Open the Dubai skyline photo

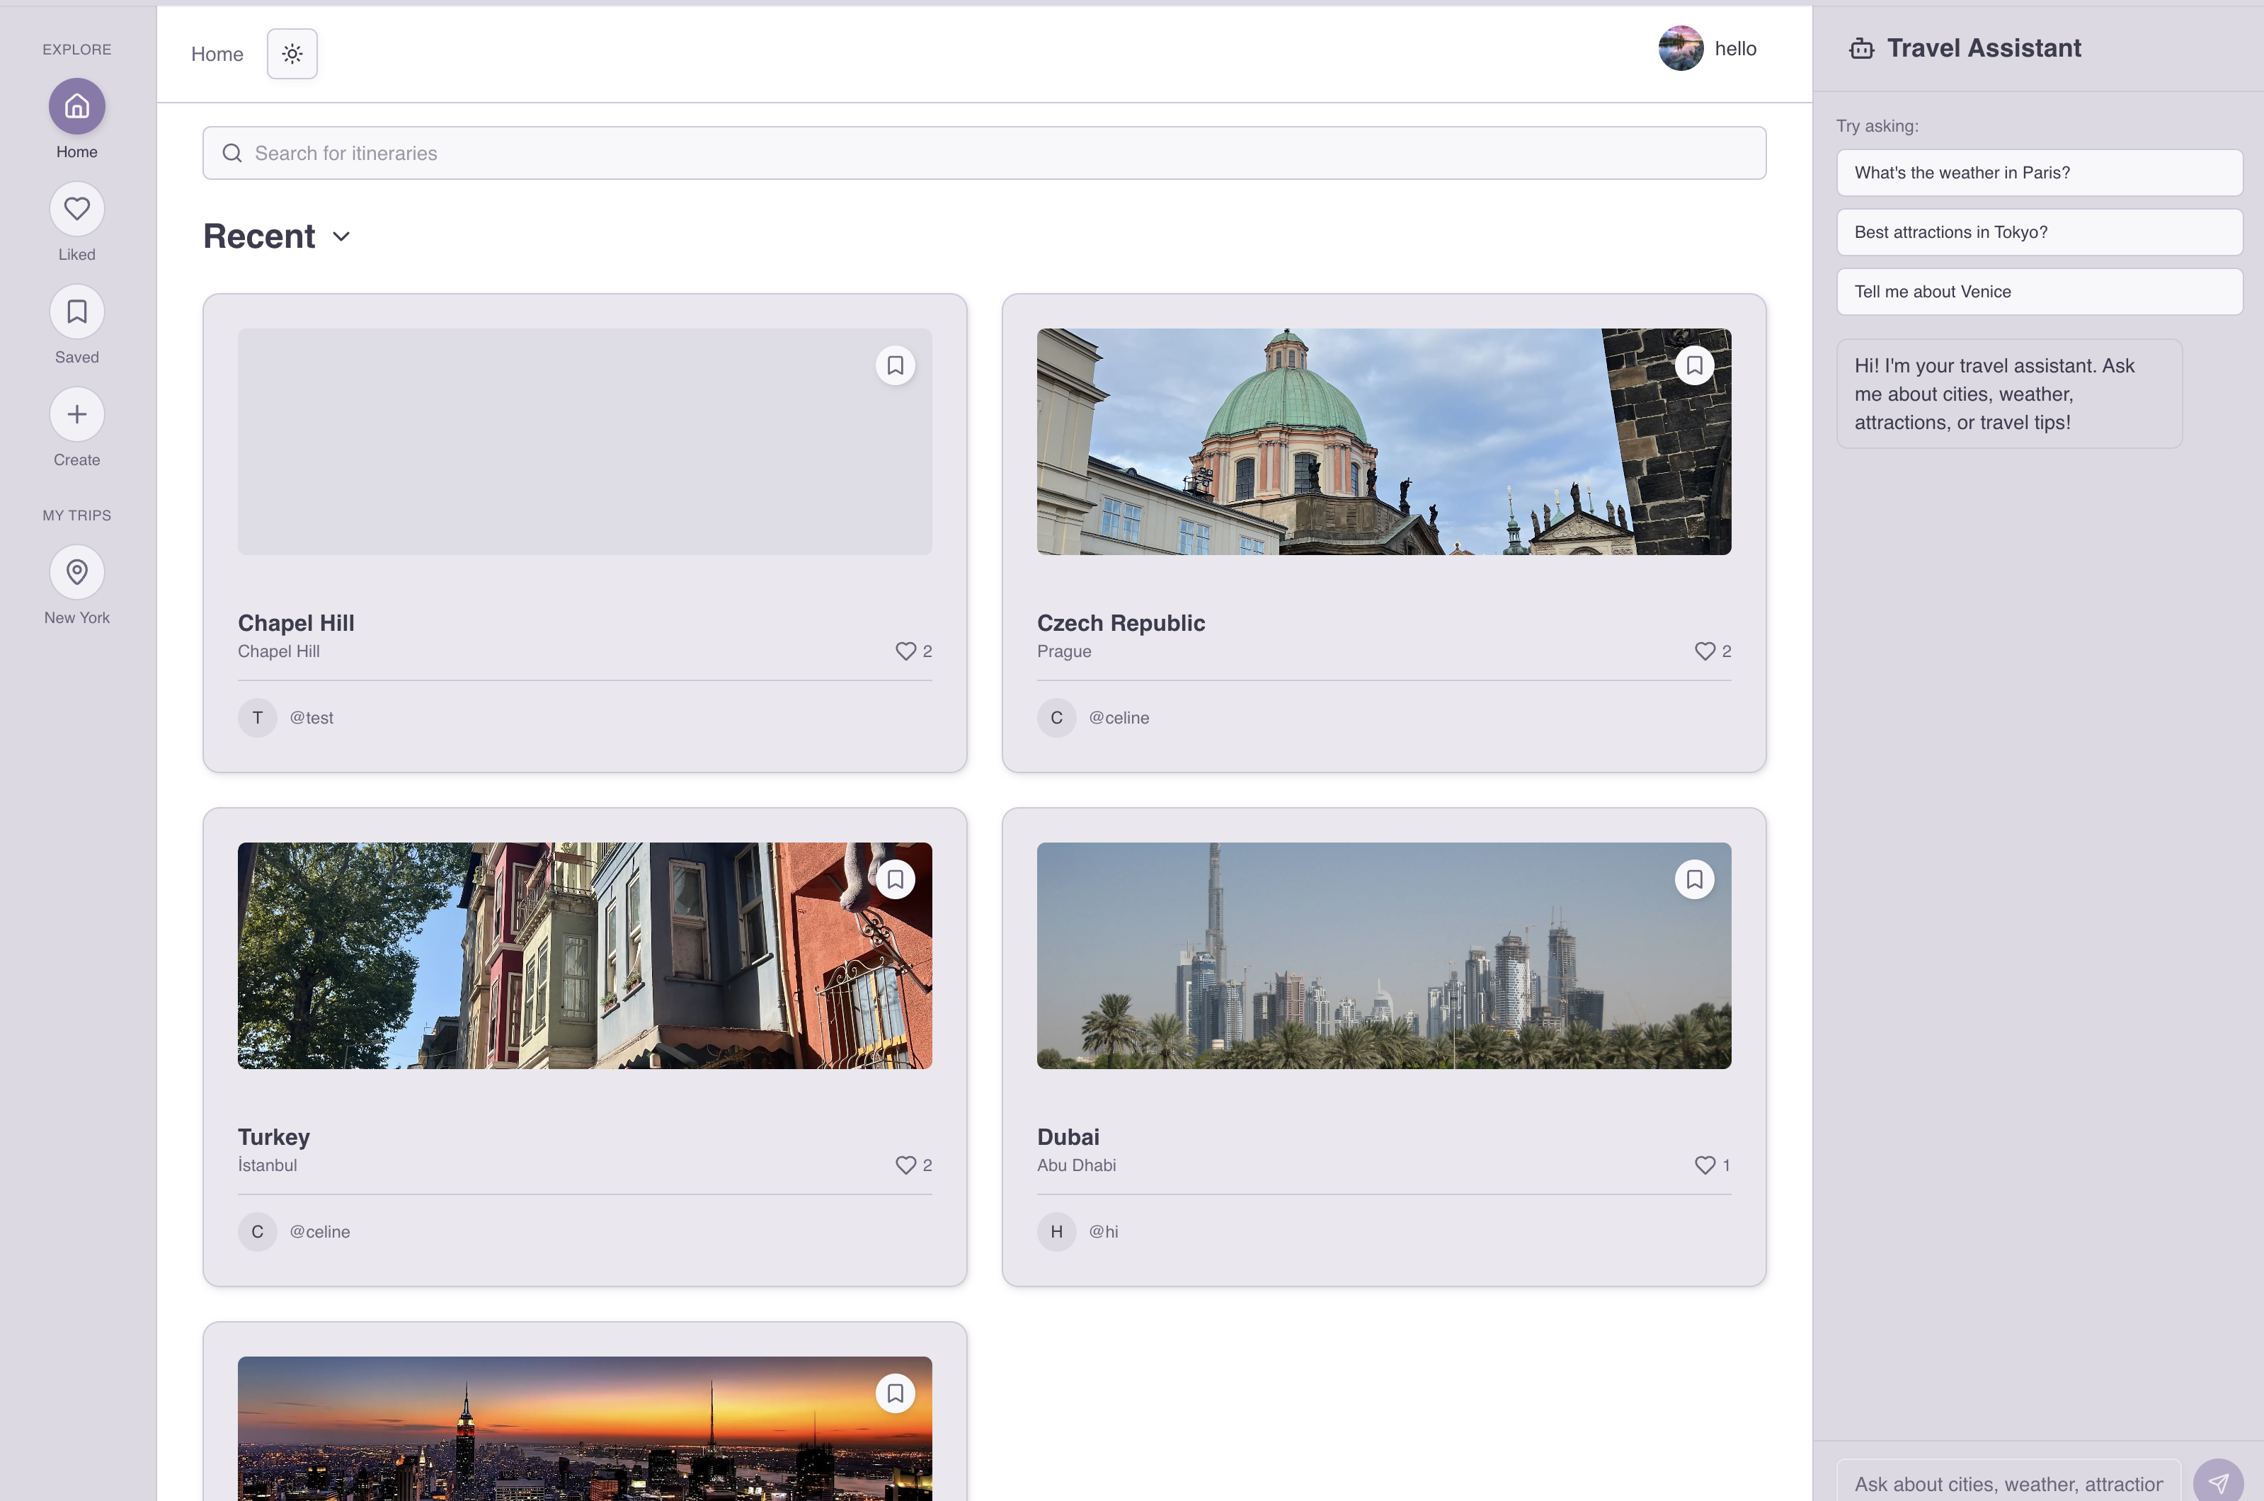point(1383,957)
